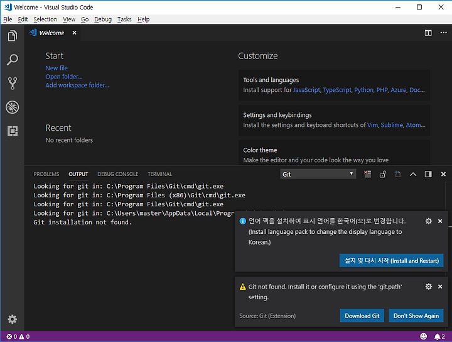Click the Vim keybindings link
Viewport: 452px width, 342px height.
pyautogui.click(x=372, y=125)
